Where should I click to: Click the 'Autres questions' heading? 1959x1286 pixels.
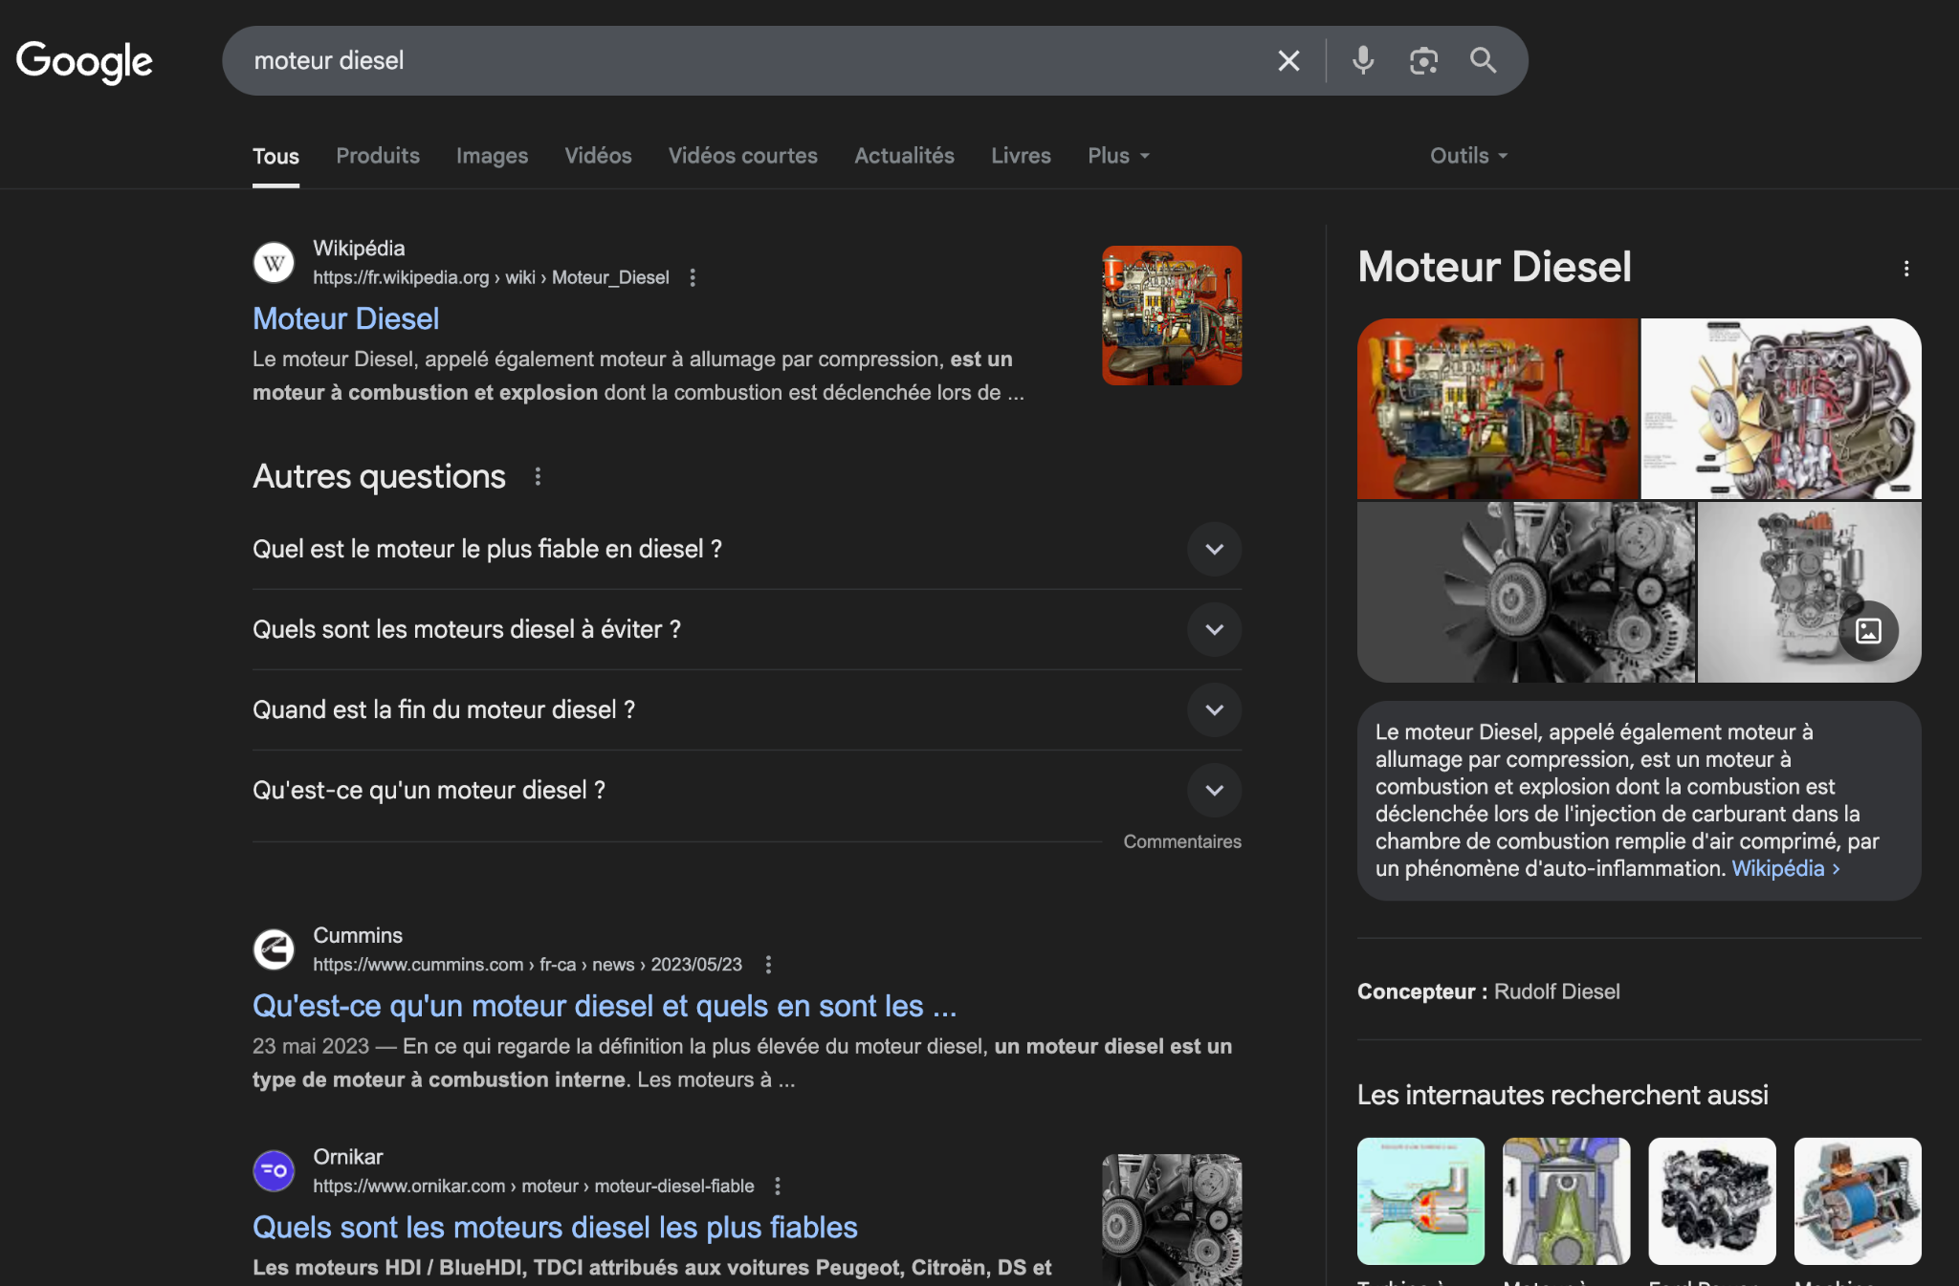pos(379,476)
